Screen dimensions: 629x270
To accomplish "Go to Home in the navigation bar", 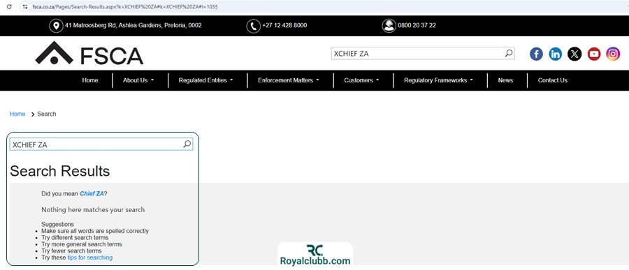I will (90, 80).
